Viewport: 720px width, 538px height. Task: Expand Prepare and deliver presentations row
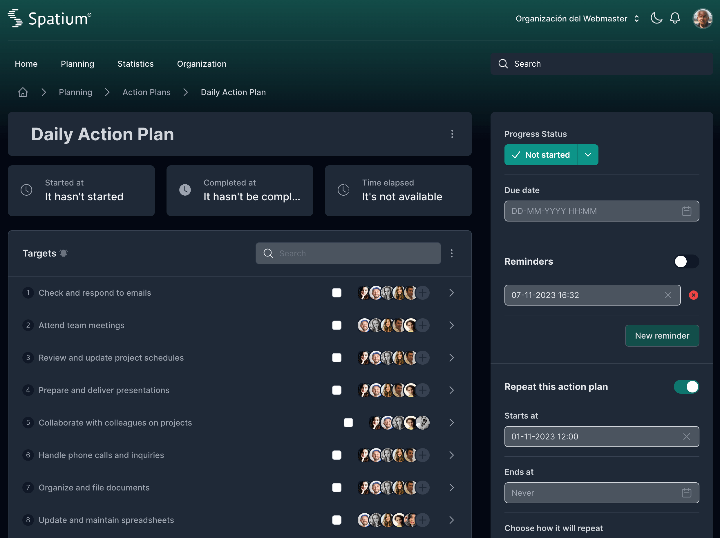[451, 390]
